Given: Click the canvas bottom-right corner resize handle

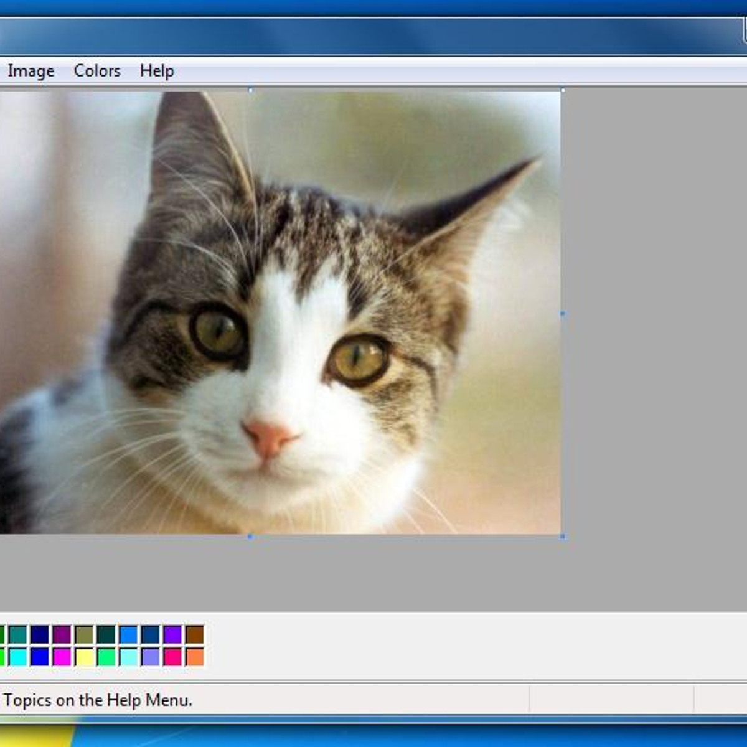Looking at the screenshot, I should [563, 536].
